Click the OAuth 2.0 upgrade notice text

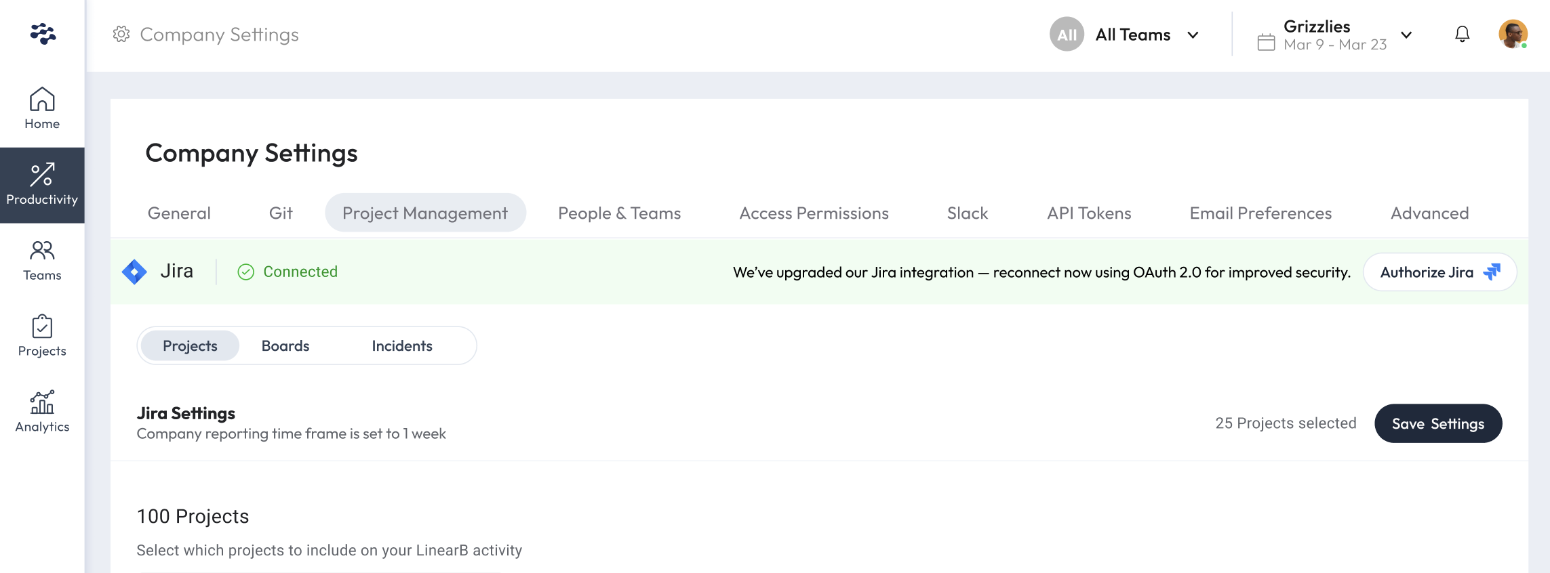point(1041,272)
